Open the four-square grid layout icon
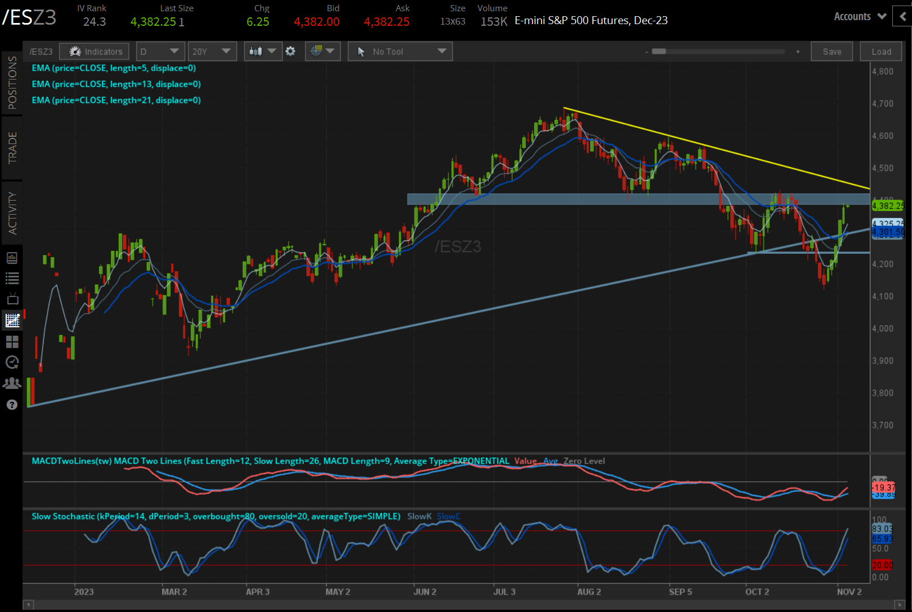The height and width of the screenshot is (612, 912). click(12, 341)
